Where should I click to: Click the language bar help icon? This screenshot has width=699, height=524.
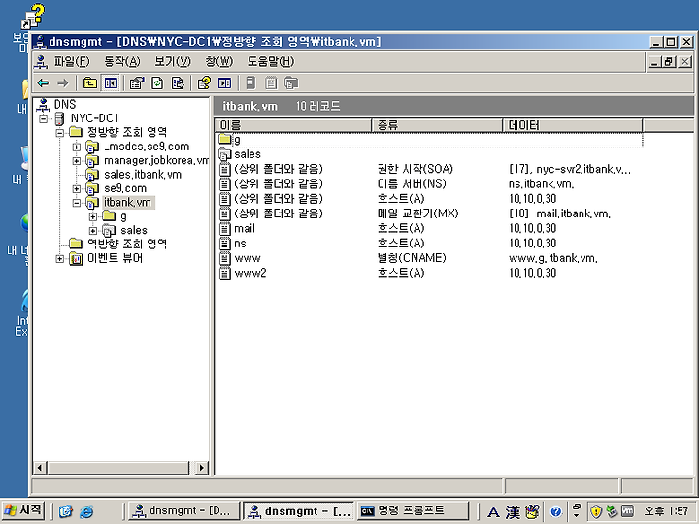[555, 511]
